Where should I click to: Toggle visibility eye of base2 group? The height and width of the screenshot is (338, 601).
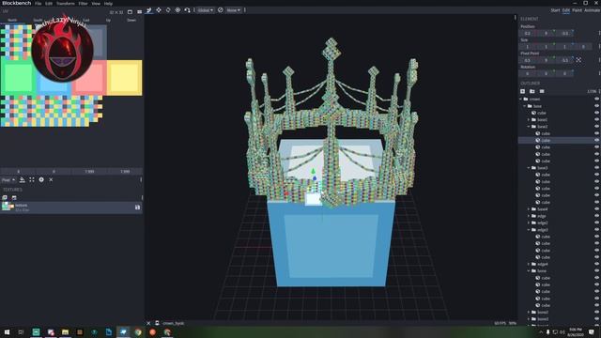[x=597, y=127]
